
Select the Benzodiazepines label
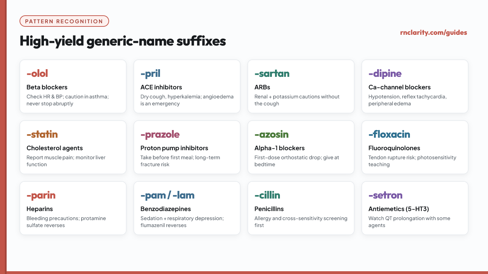coord(166,209)
